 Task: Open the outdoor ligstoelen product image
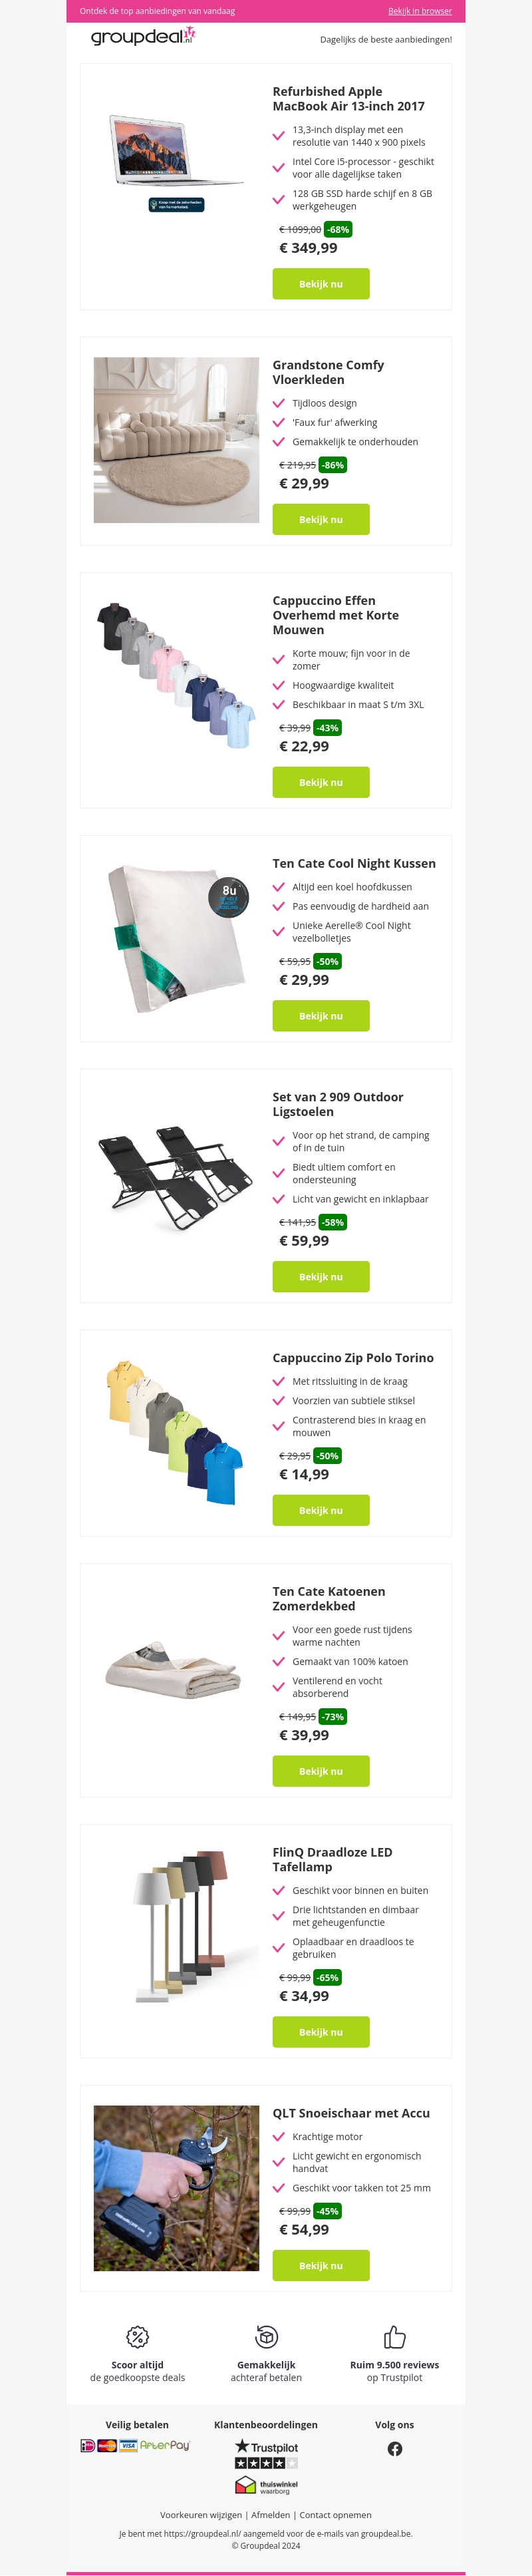(176, 1177)
